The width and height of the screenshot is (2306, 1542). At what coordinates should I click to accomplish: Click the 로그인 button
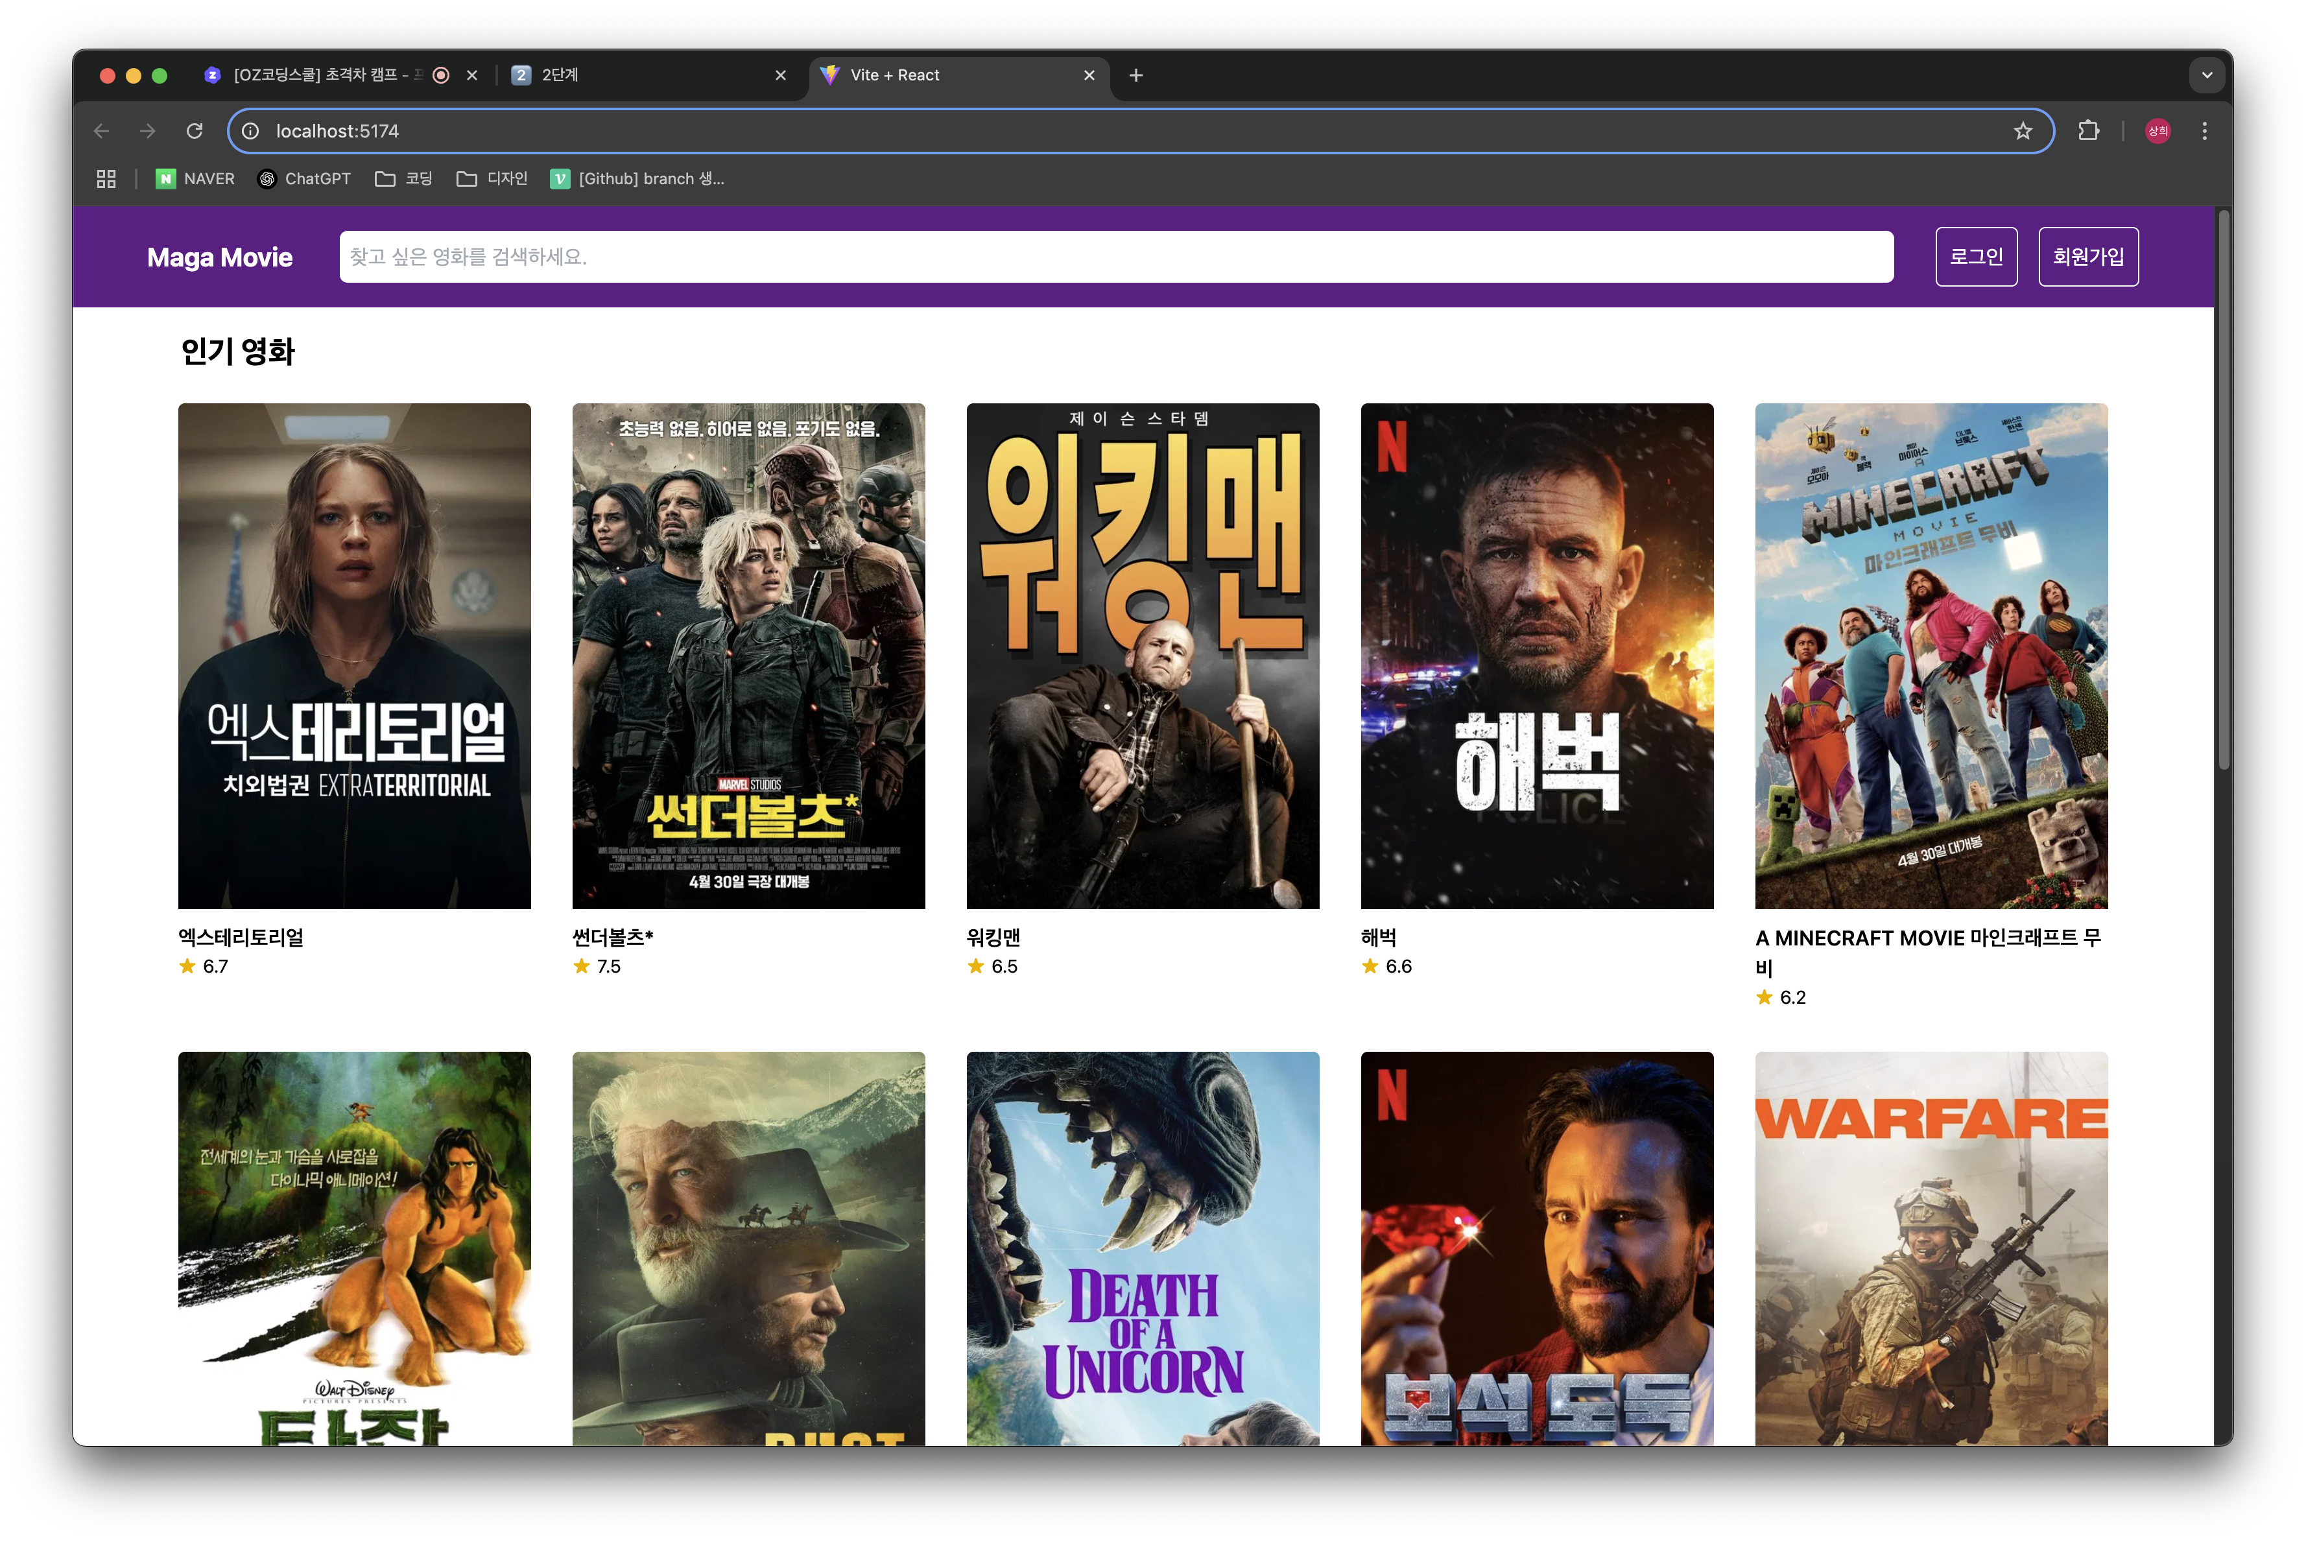point(1975,257)
